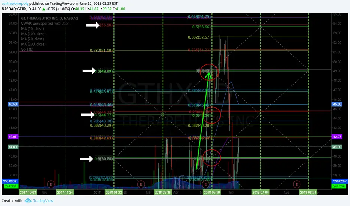Select the 0.618(54.75) Fibonacci level label
This screenshot has width=350, height=206.
click(x=199, y=17)
